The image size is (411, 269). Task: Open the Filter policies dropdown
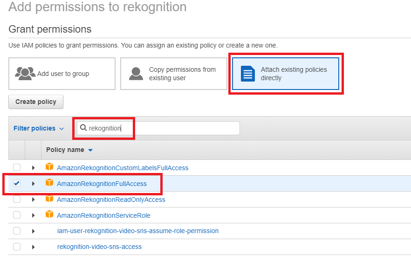(38, 128)
